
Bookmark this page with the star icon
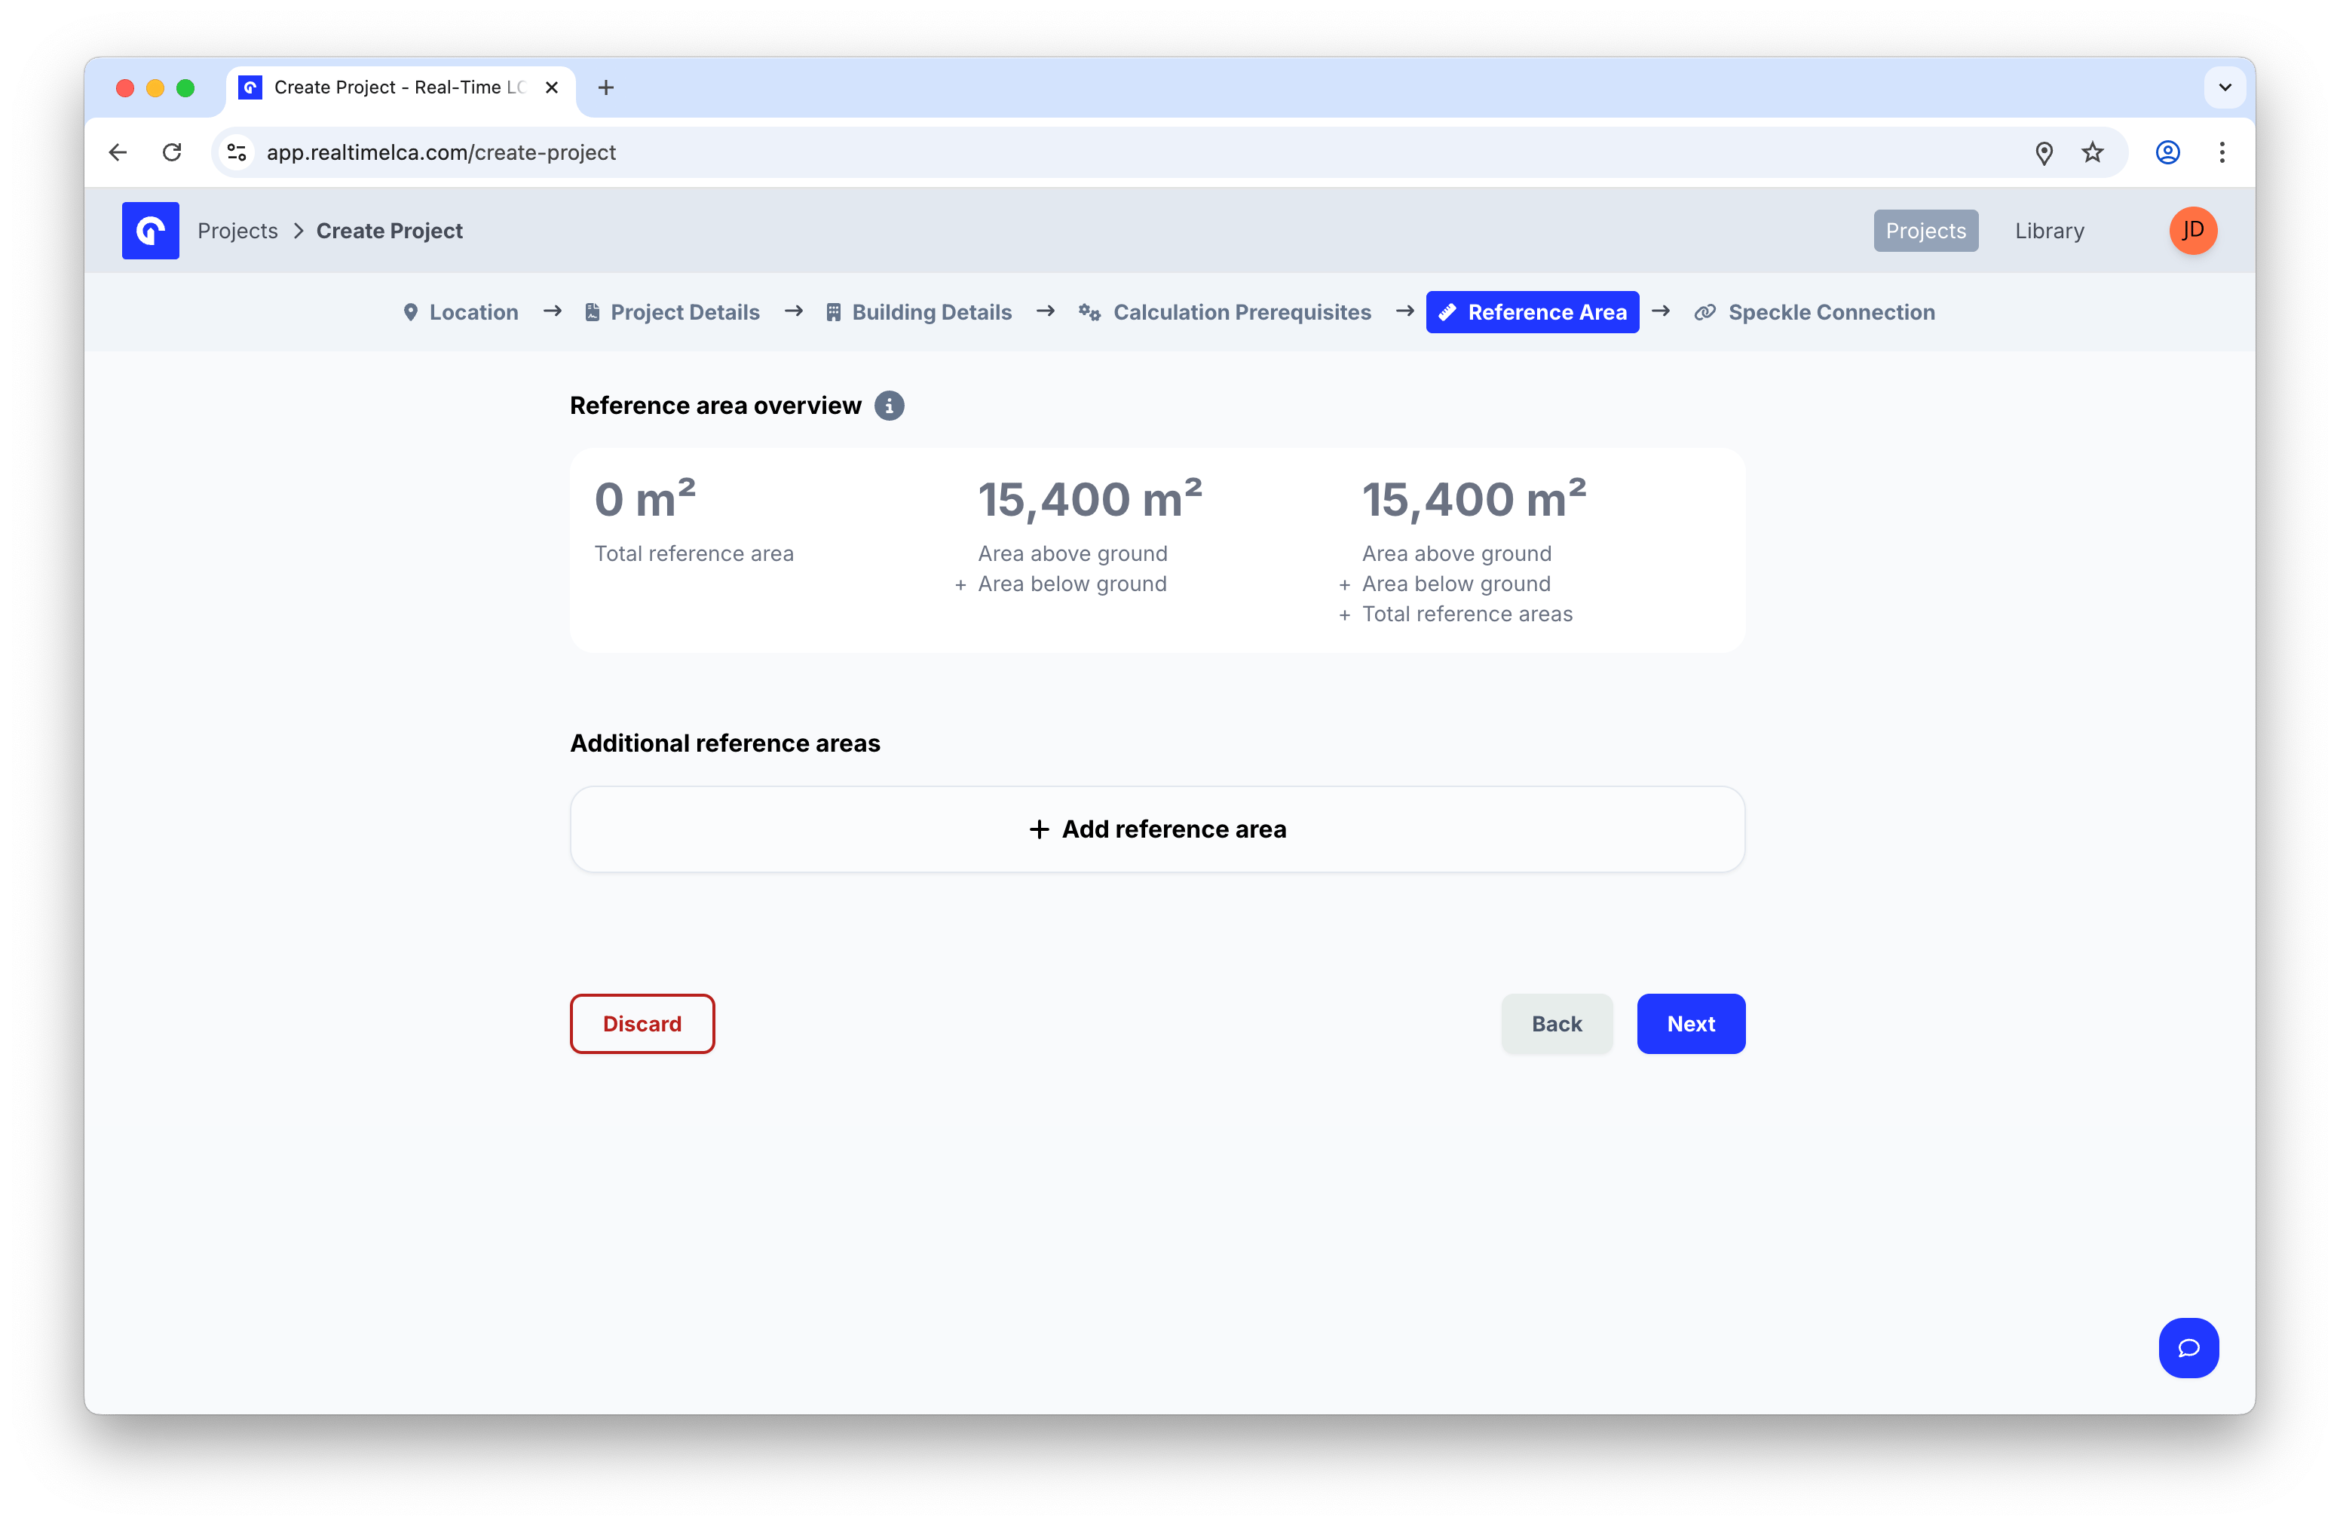pos(2092,152)
